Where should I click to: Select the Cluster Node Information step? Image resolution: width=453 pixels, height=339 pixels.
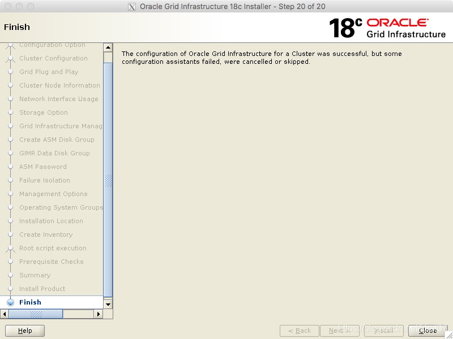pos(60,86)
